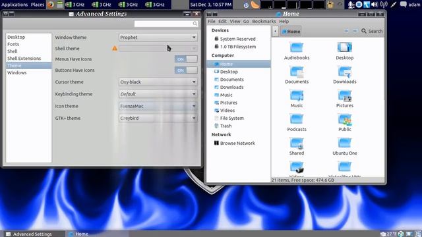Open the GTK+ theme dropdown
The width and height of the screenshot is (422, 237).
158,118
